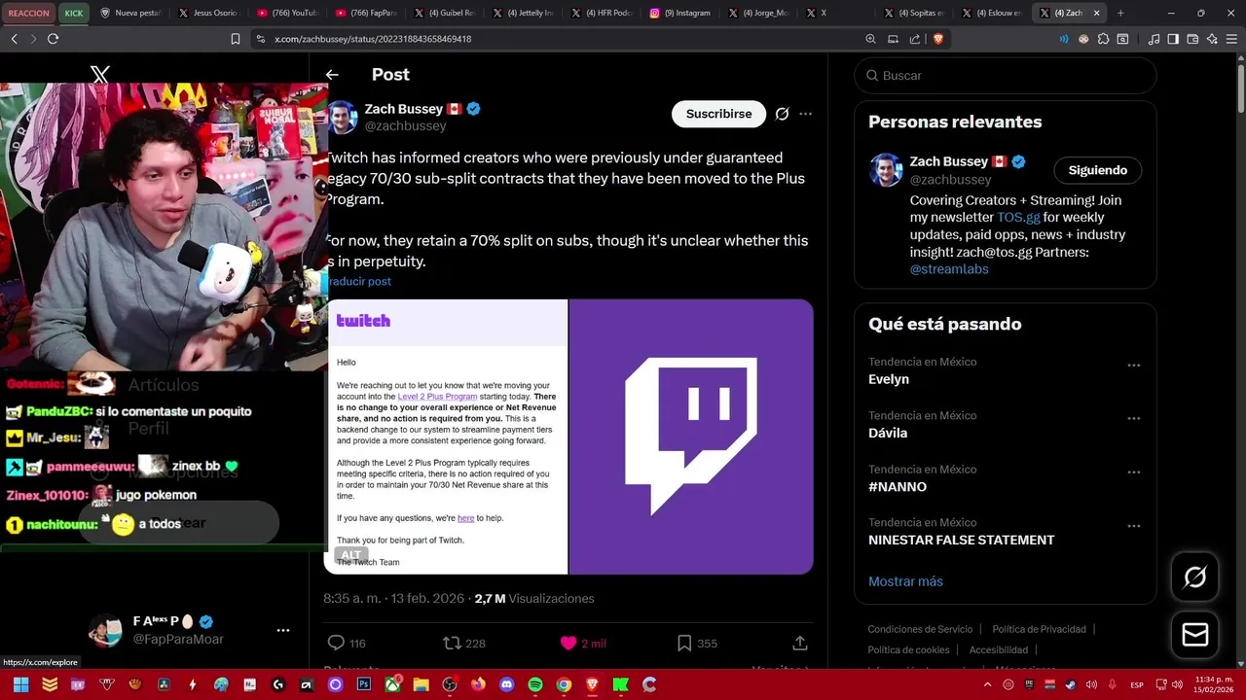Toggle bookmark on the post with 355
This screenshot has width=1246, height=700.
click(684, 643)
